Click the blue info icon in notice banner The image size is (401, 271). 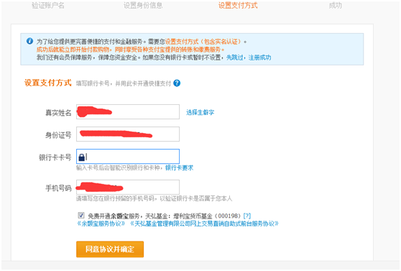29,41
